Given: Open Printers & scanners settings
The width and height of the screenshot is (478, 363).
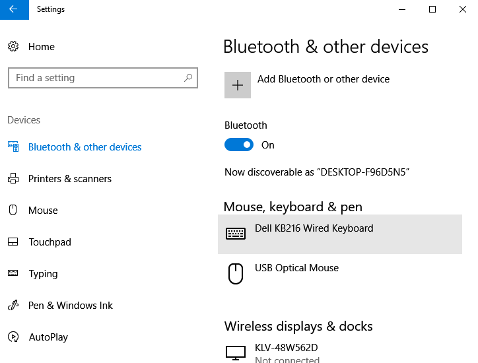Looking at the screenshot, I should (70, 179).
